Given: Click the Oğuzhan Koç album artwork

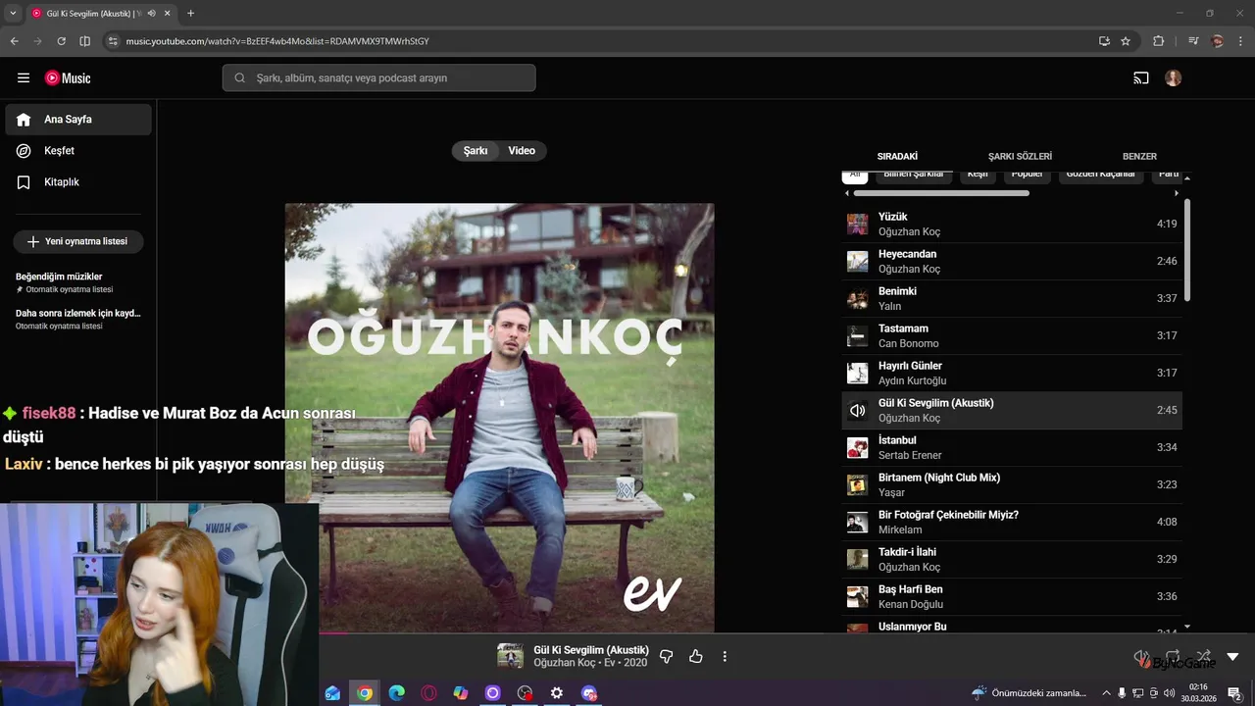Looking at the screenshot, I should (x=500, y=418).
